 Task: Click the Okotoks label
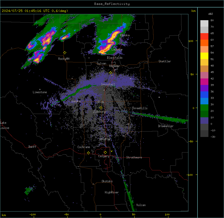click(107, 181)
